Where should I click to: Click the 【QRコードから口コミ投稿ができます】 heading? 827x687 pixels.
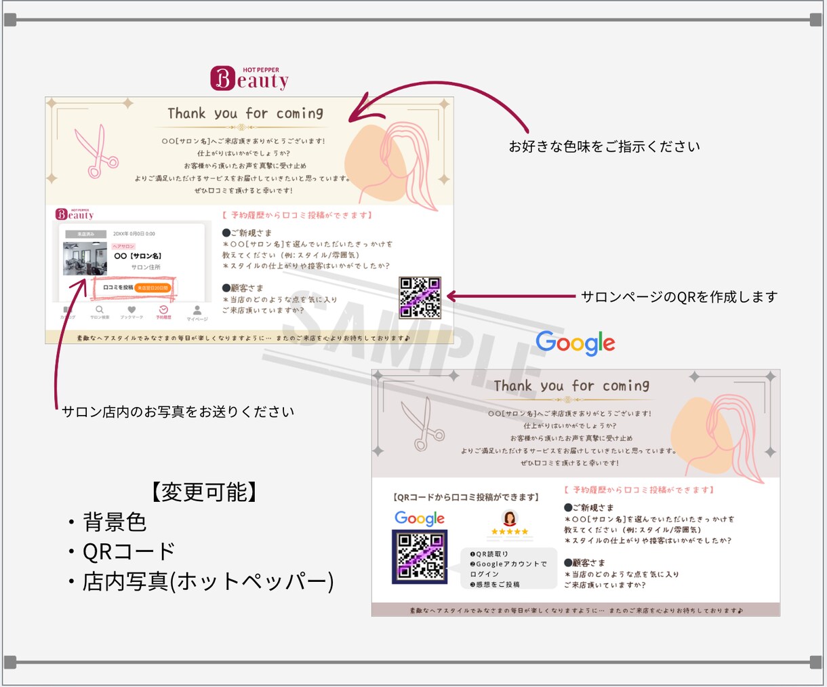coord(466,497)
